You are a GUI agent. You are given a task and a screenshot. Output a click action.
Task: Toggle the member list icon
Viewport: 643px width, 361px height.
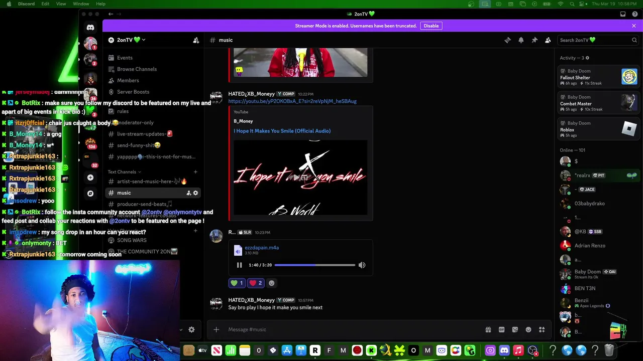click(548, 40)
